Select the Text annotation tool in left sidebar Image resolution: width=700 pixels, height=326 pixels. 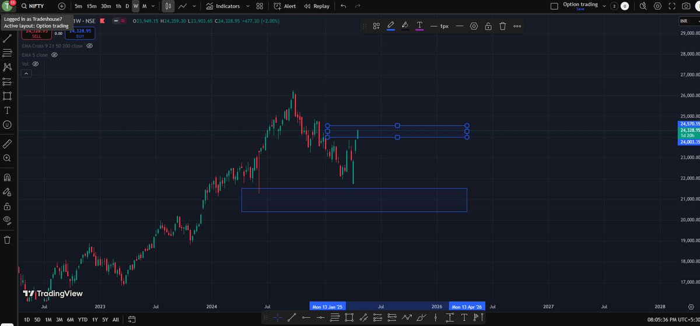click(7, 110)
